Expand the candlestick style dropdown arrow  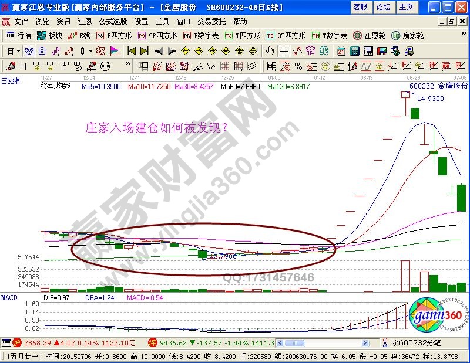tap(90, 50)
